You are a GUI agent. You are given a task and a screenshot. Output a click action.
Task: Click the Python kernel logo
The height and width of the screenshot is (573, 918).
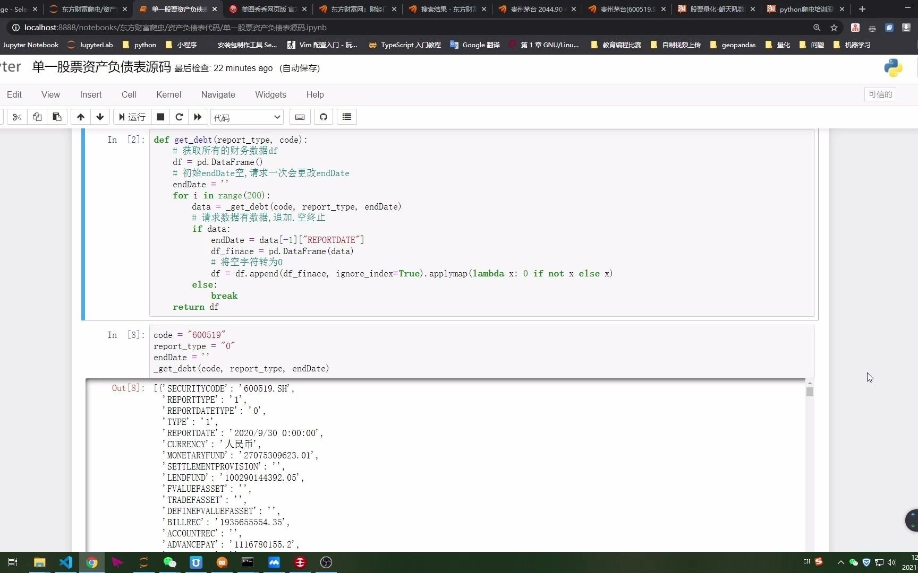[893, 68]
